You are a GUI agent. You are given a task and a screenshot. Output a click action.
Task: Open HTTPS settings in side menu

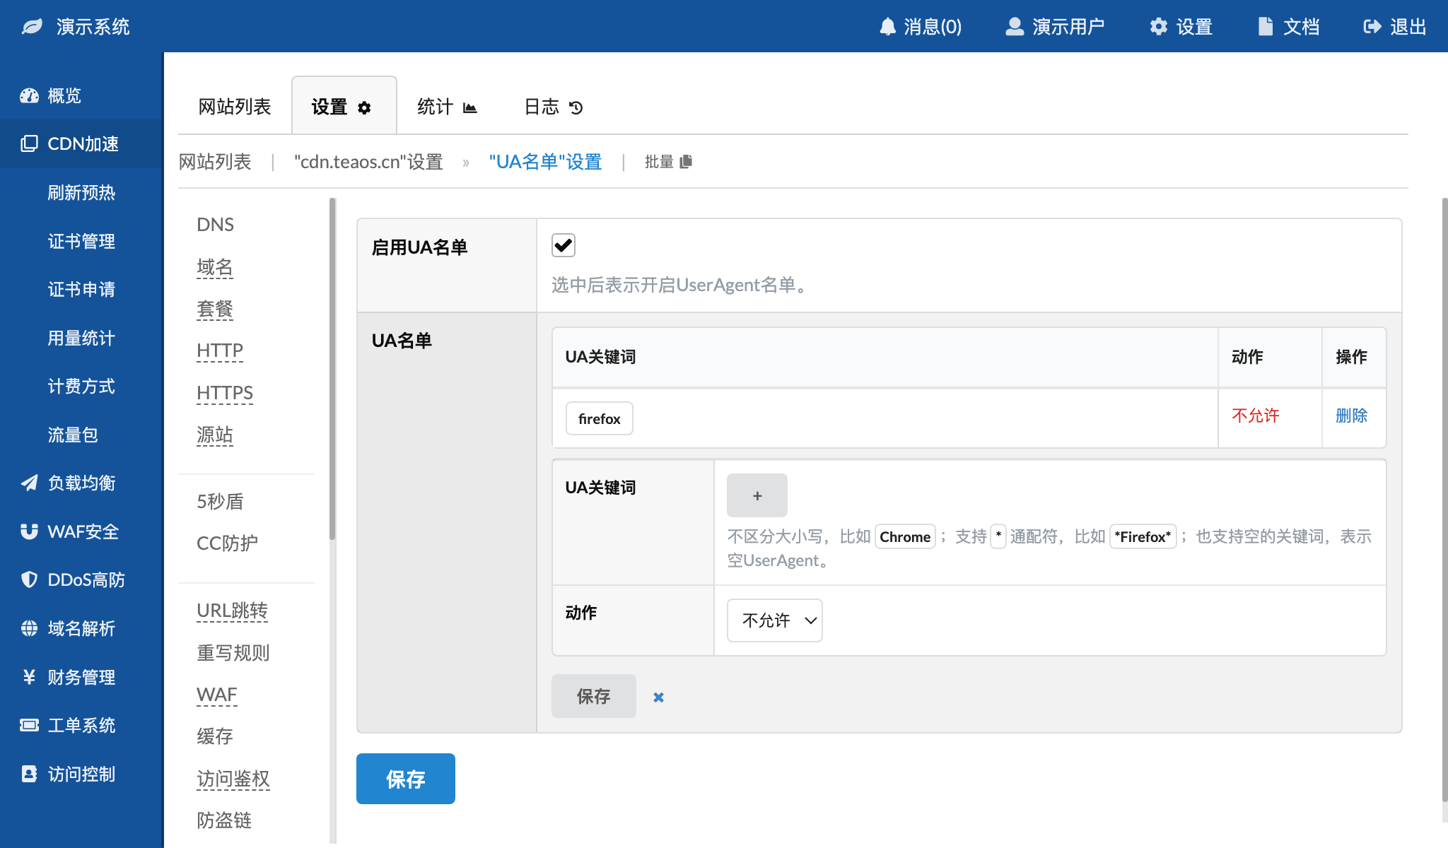(x=224, y=393)
